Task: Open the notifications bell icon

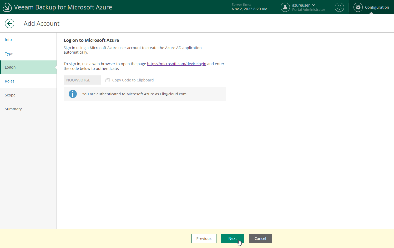Action: coord(339,7)
